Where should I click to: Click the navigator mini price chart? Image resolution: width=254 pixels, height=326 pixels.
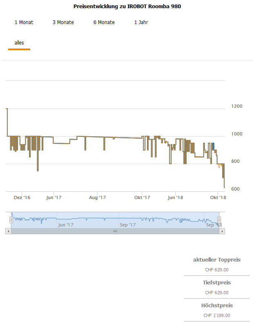pos(115,220)
